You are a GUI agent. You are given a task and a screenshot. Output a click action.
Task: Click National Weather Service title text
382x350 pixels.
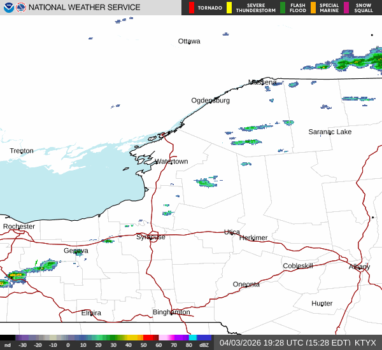(x=84, y=8)
